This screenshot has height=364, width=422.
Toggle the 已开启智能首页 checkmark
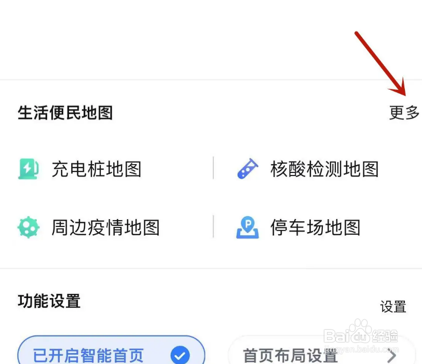[x=180, y=355]
